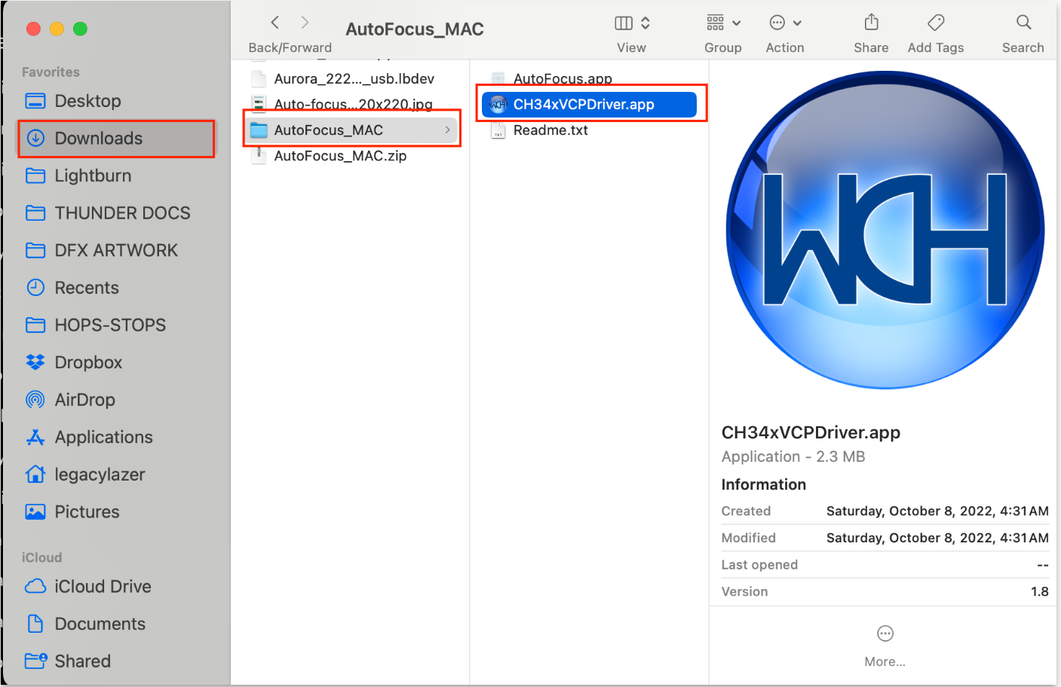Click the Share toolbar icon
1061x687 pixels.
click(872, 23)
